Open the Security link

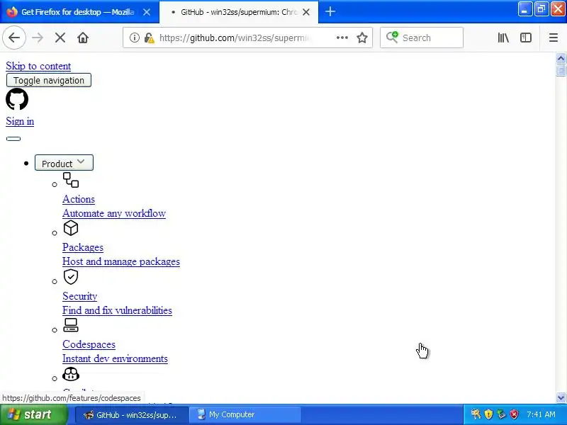tap(80, 296)
